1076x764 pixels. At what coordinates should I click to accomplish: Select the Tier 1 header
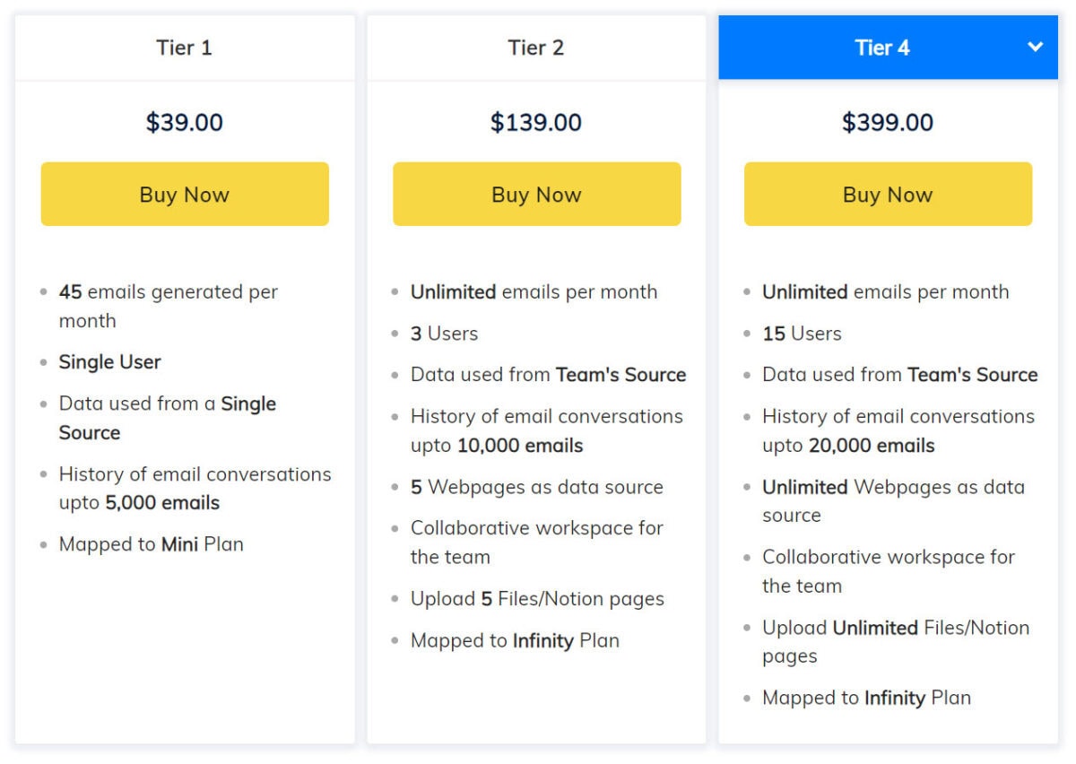click(185, 48)
